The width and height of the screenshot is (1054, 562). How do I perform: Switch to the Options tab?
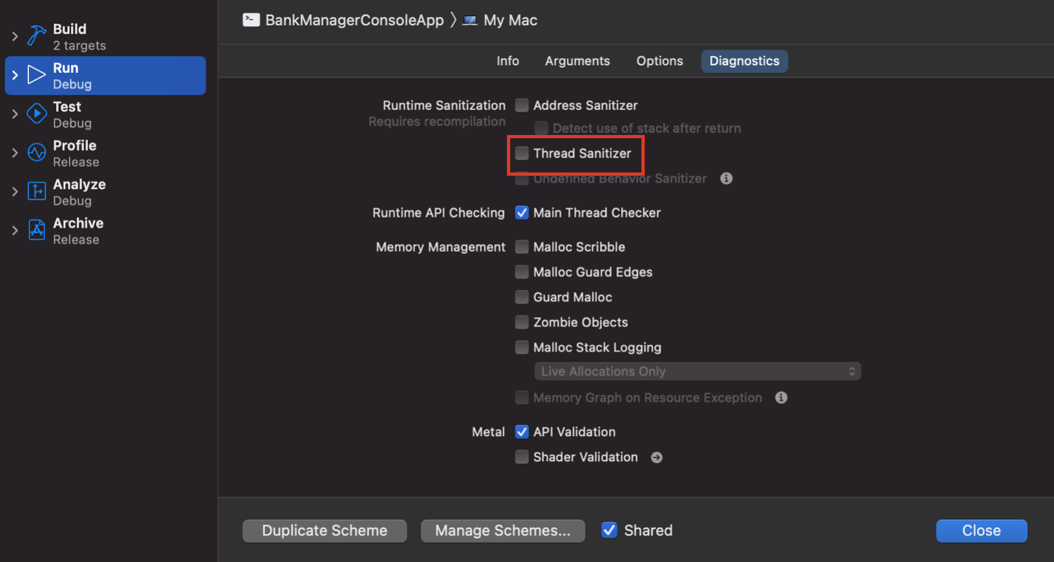pos(660,61)
